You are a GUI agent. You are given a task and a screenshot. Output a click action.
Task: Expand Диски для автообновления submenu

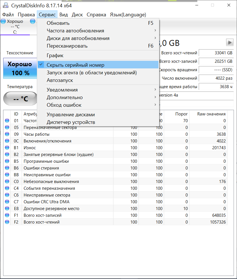(98, 38)
